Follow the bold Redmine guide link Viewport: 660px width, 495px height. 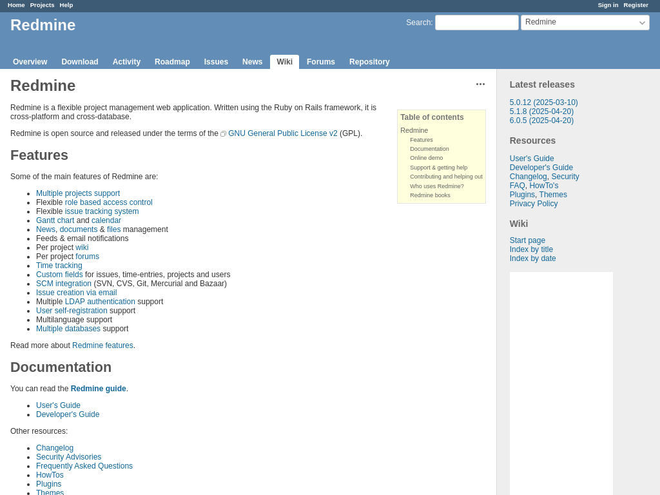tap(98, 389)
